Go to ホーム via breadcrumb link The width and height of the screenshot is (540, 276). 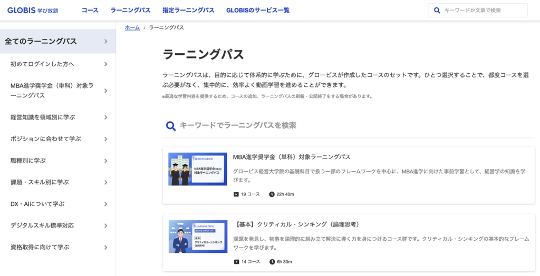click(132, 27)
